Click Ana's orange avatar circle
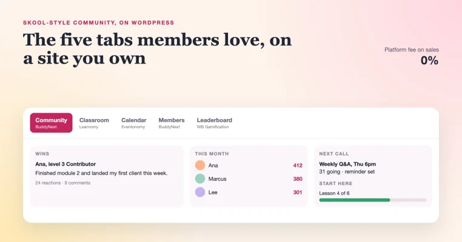Image resolution: width=462 pixels, height=242 pixels. tap(200, 165)
